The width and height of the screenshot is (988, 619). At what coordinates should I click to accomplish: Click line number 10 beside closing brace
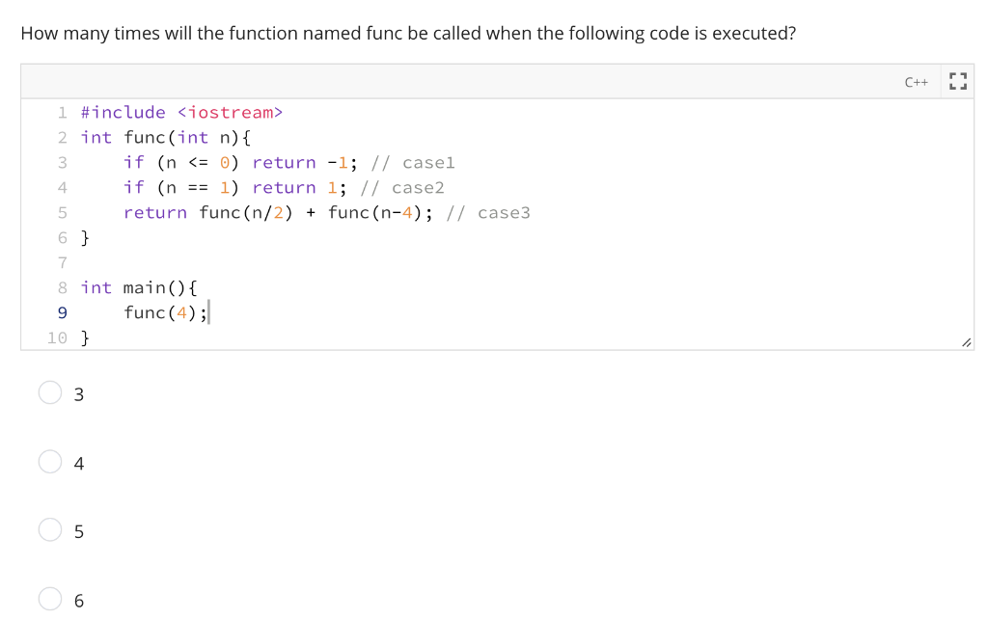coord(57,337)
